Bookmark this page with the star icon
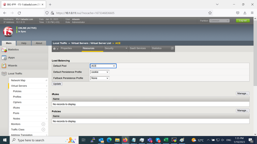 point(210,13)
